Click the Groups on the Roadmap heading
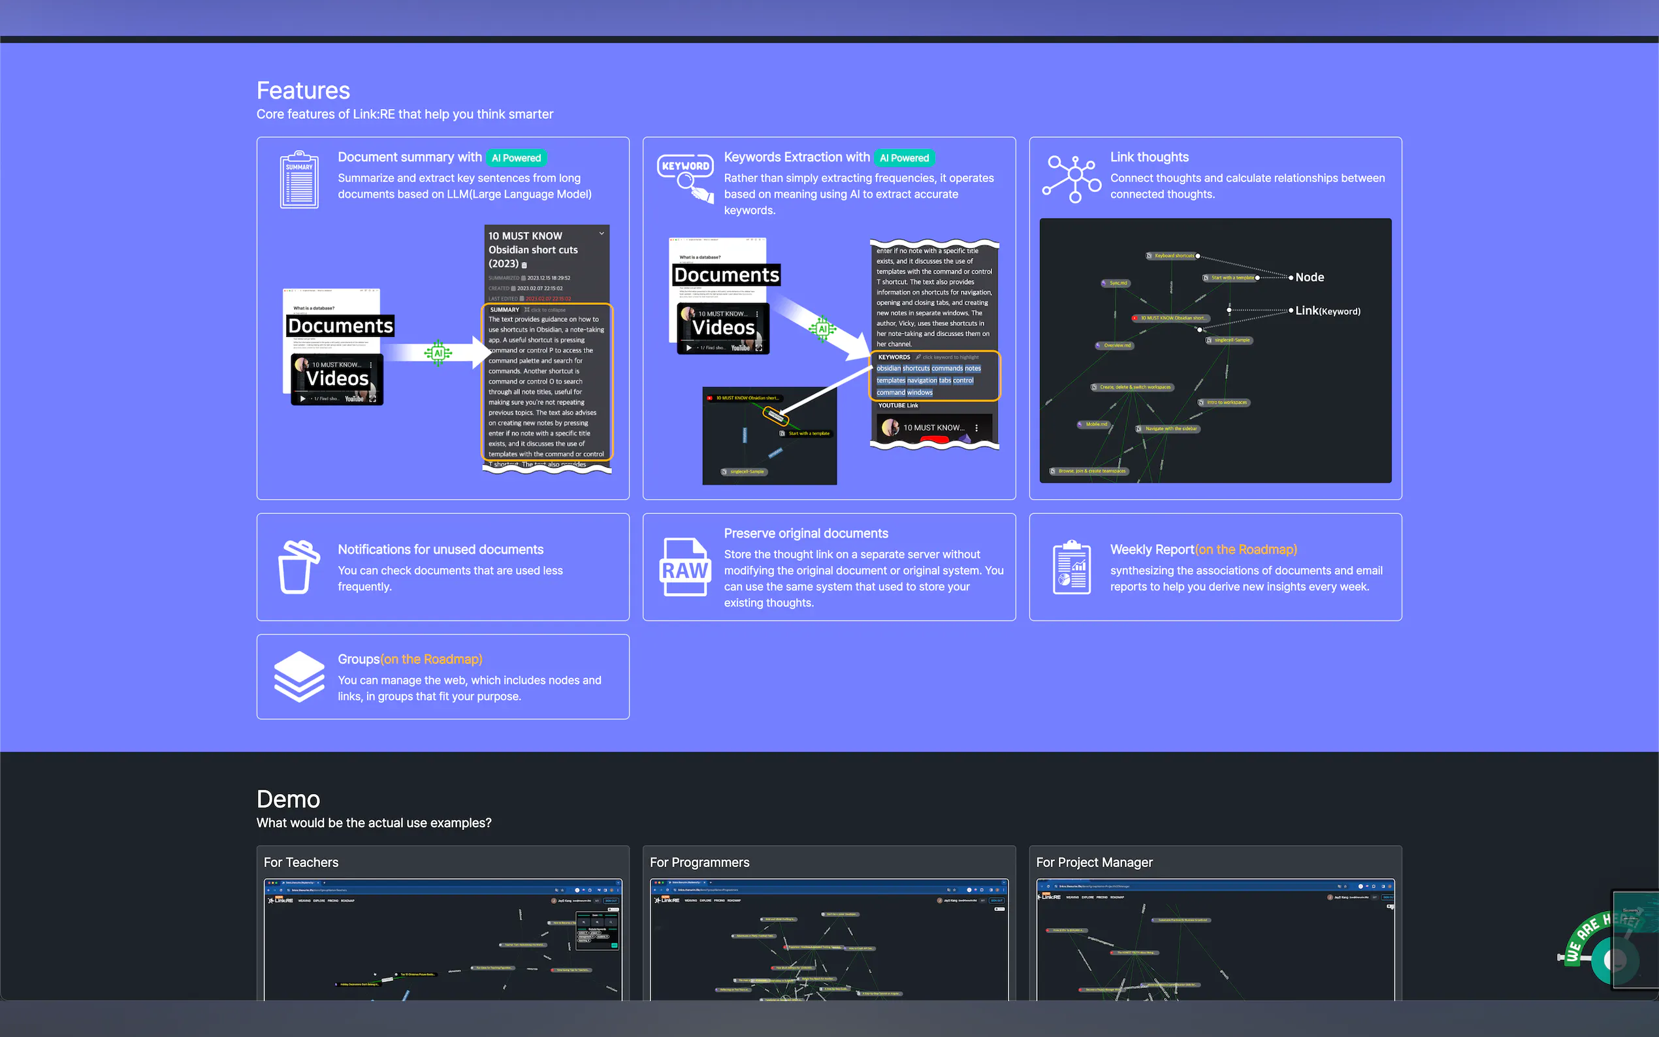This screenshot has width=1659, height=1037. click(x=410, y=659)
